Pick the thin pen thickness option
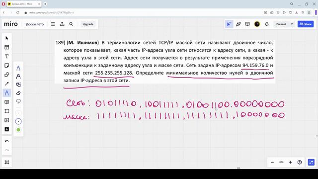The image size is (318, 179). 18,113
